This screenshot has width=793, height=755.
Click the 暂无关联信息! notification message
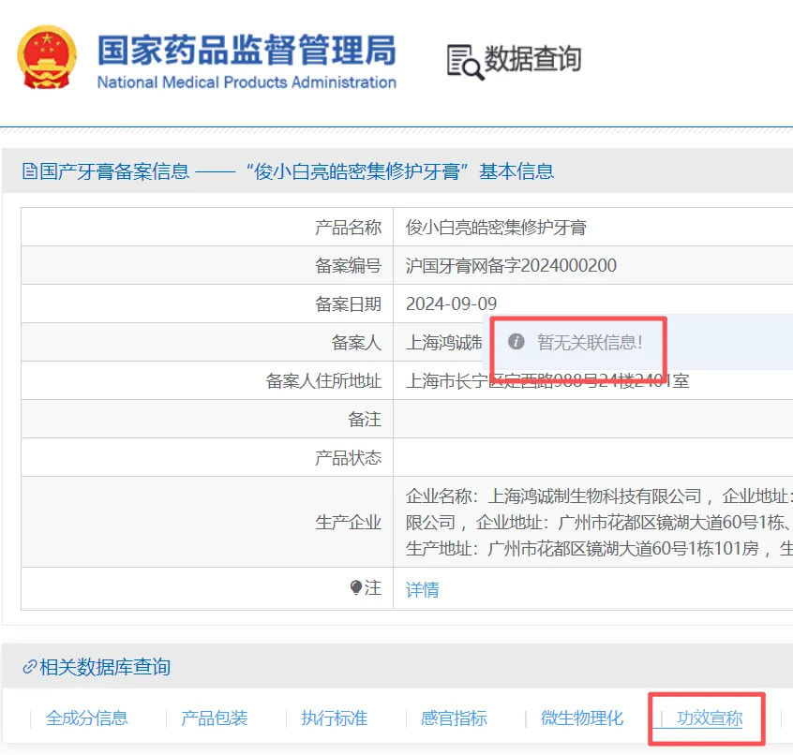tap(590, 342)
